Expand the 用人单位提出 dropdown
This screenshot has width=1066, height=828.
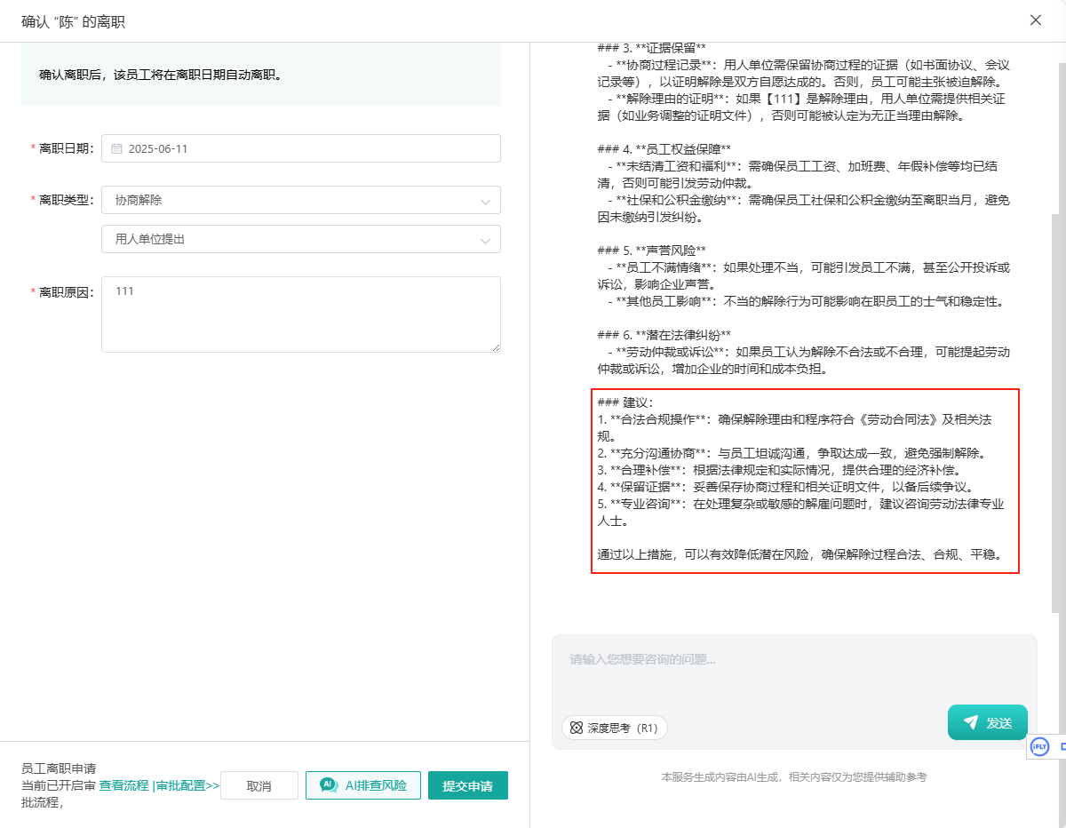[x=300, y=239]
